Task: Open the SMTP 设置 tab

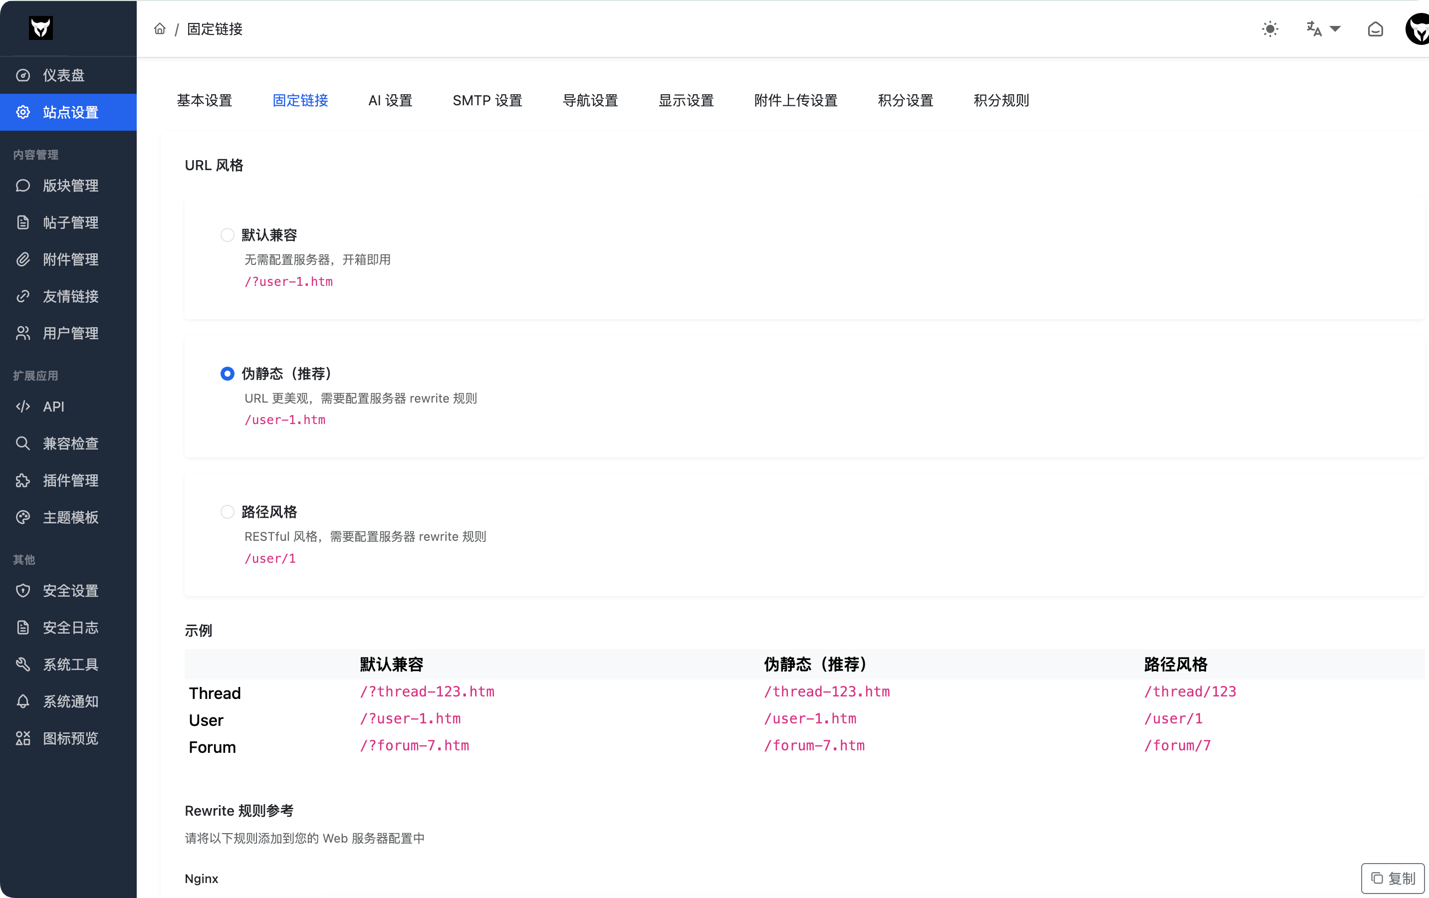Action: 487,100
